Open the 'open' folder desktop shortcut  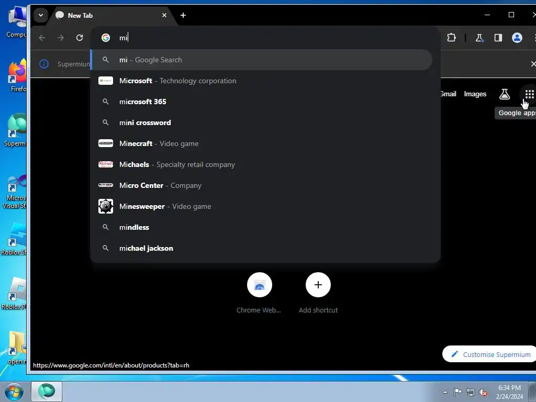point(17,348)
